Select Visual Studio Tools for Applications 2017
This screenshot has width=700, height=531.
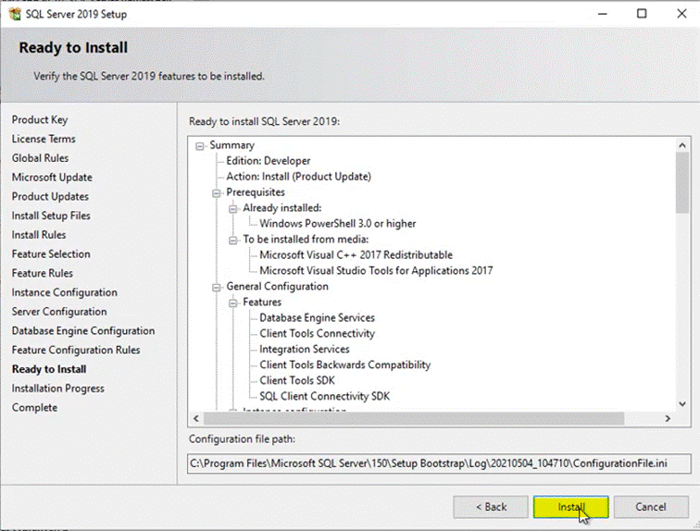[x=376, y=271]
